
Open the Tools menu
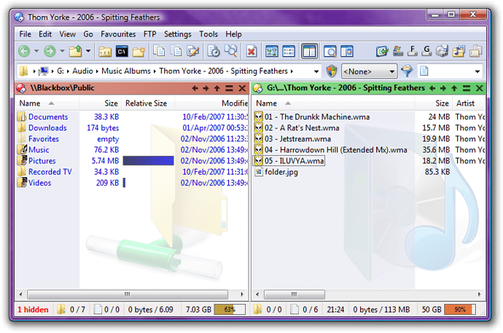click(208, 34)
